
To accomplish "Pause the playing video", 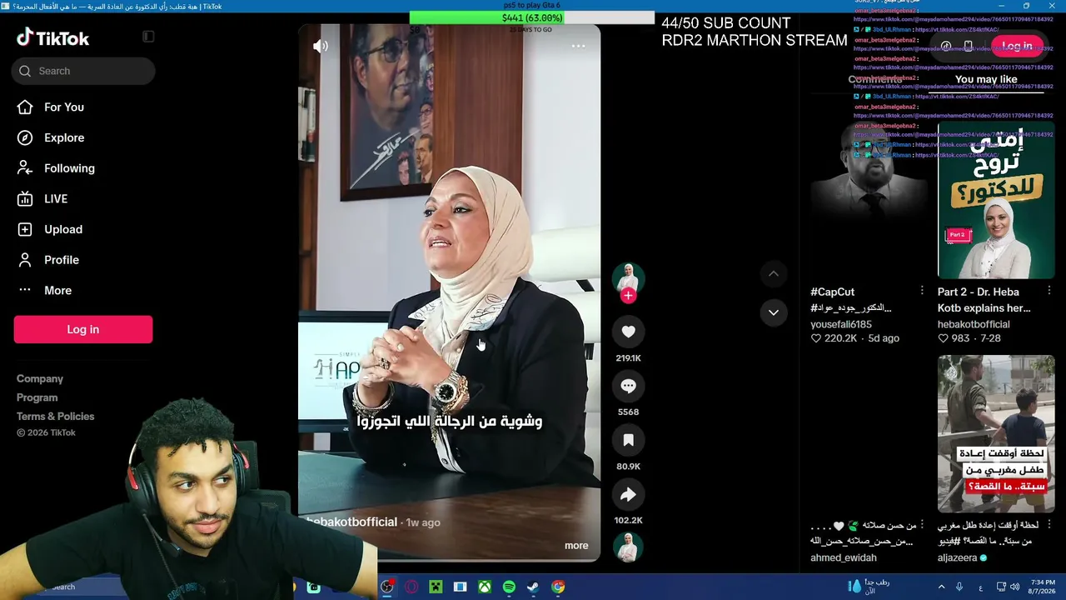I will (x=449, y=292).
